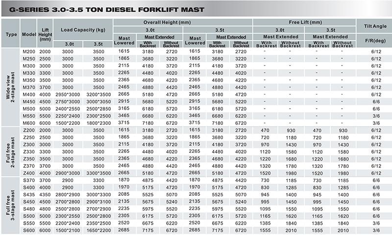Click model Z250
The image size is (392, 235).
click(29, 138)
